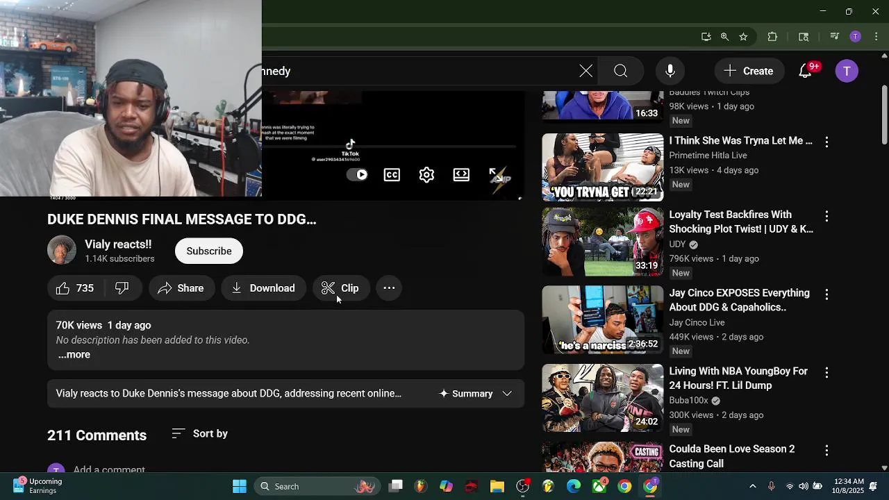Visit the Primetime Hitla Live channel
Screen dimensions: 889x500
(x=708, y=156)
